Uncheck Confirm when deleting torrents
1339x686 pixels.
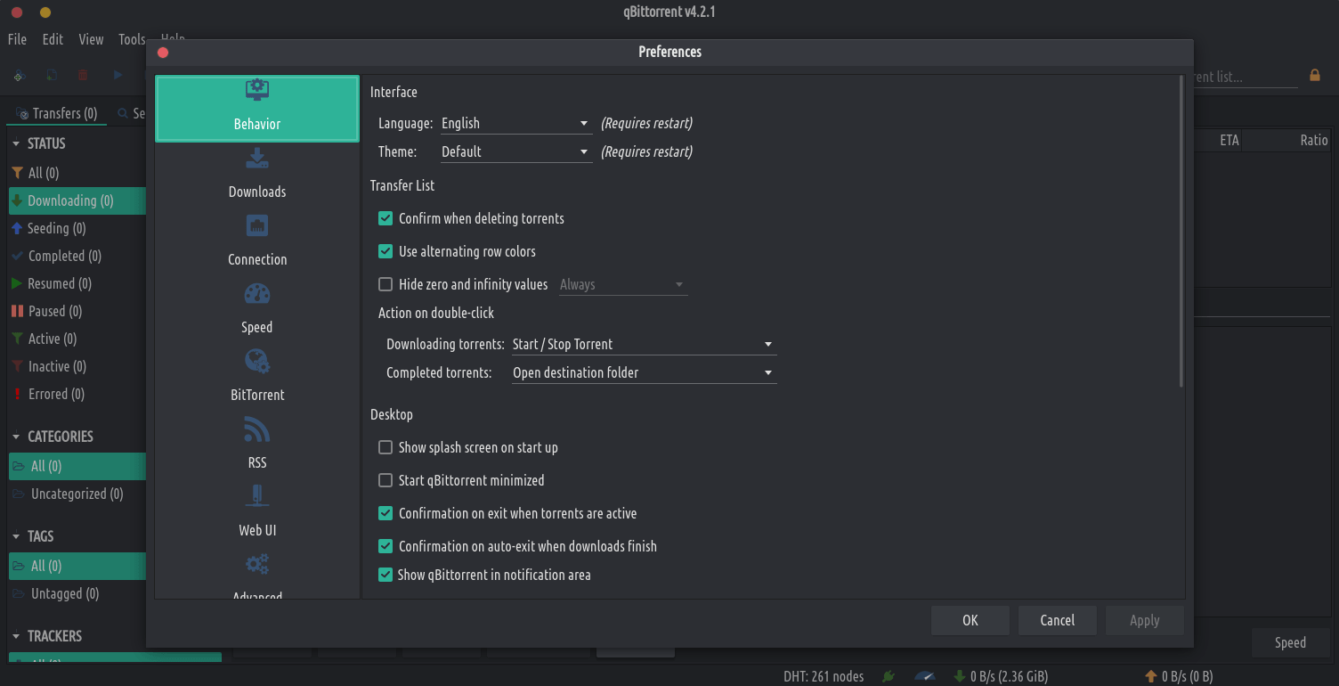coord(385,218)
